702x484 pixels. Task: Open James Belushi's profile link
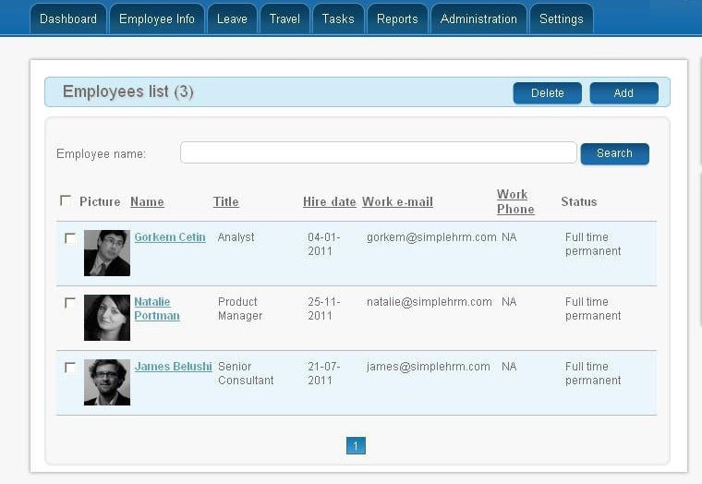(174, 367)
